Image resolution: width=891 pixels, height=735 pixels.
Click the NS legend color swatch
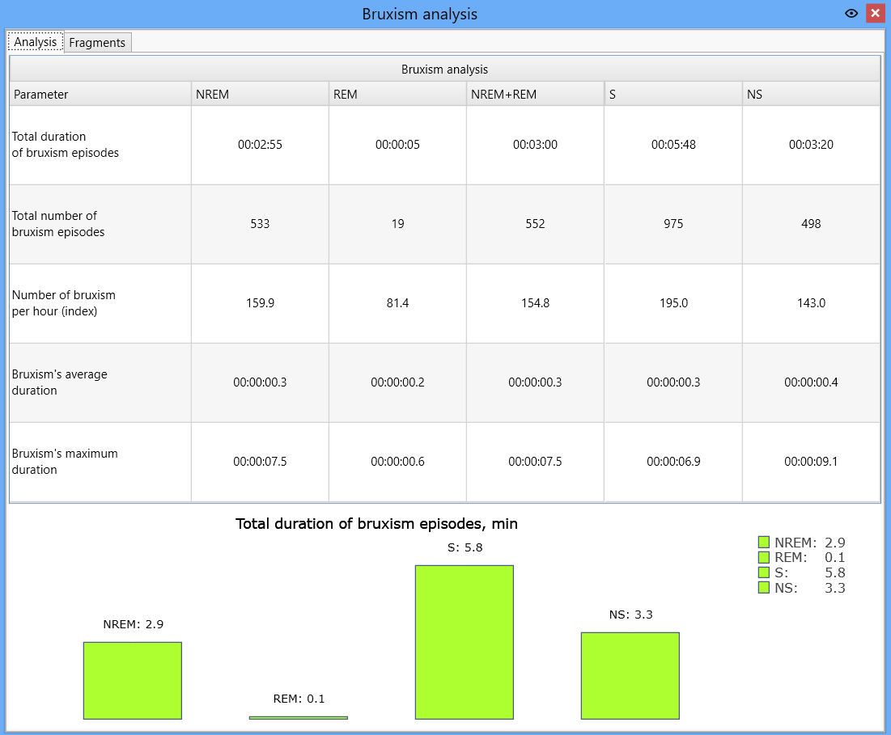coord(764,587)
